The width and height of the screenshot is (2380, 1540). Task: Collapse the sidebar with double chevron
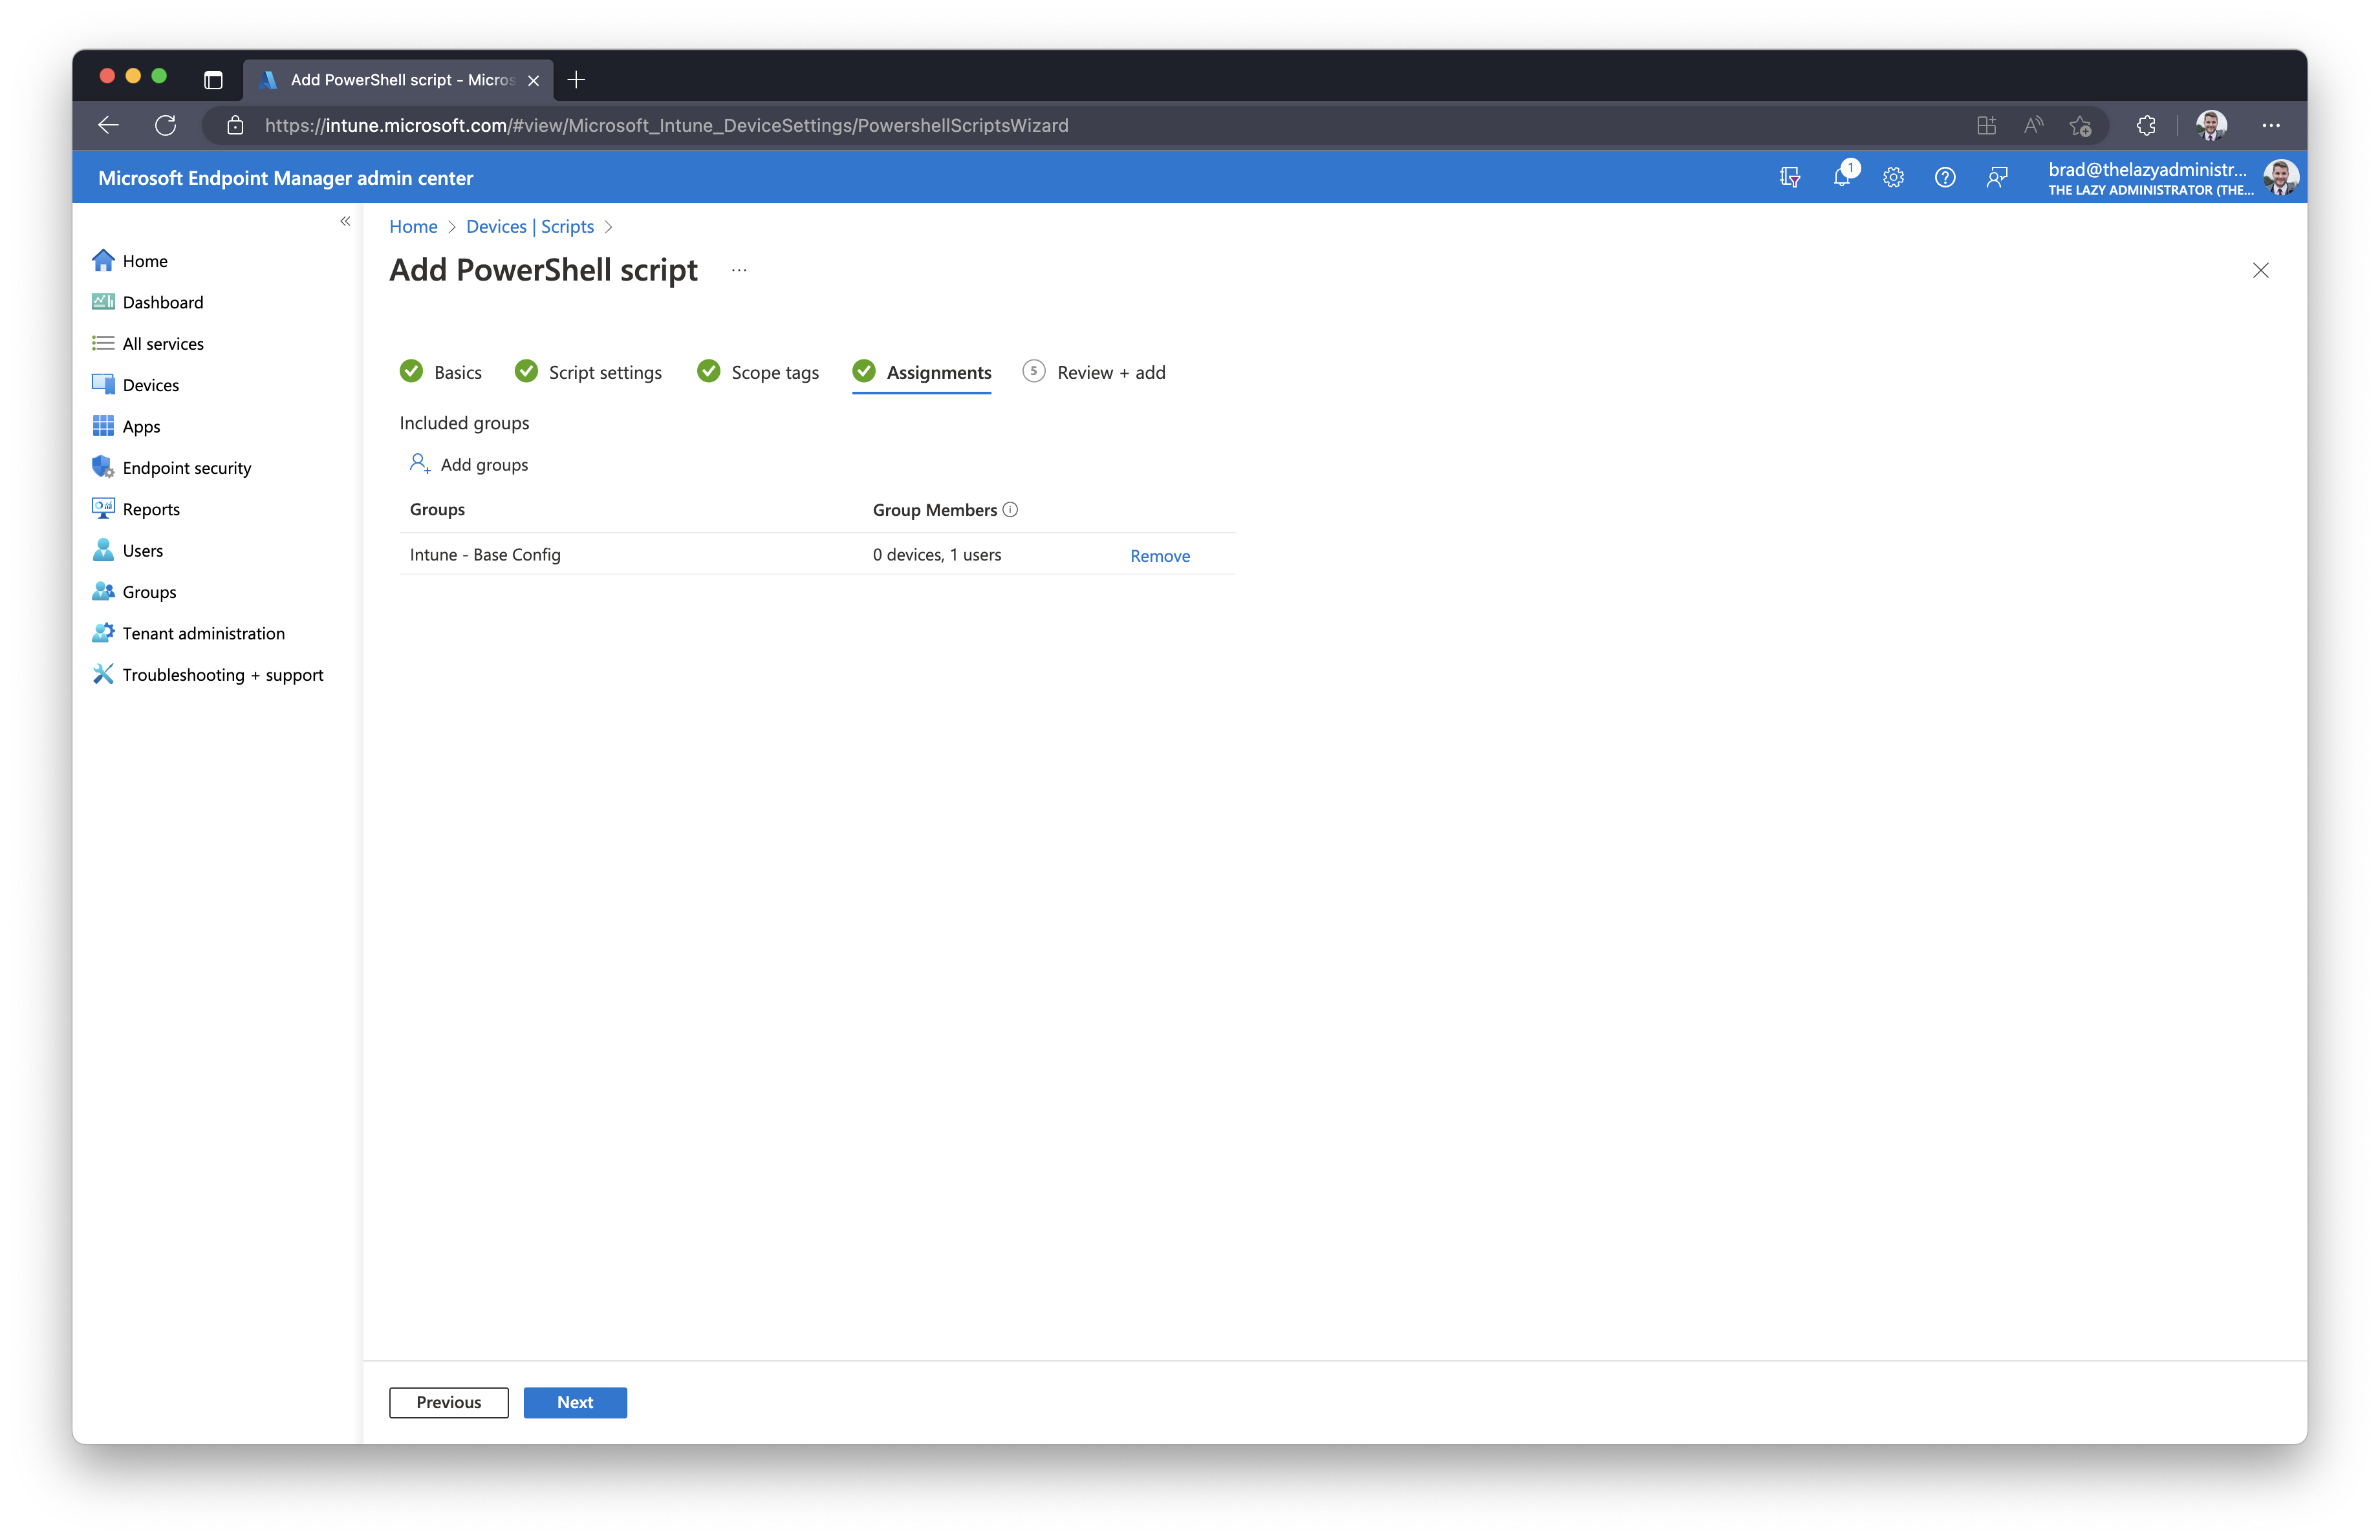[345, 221]
